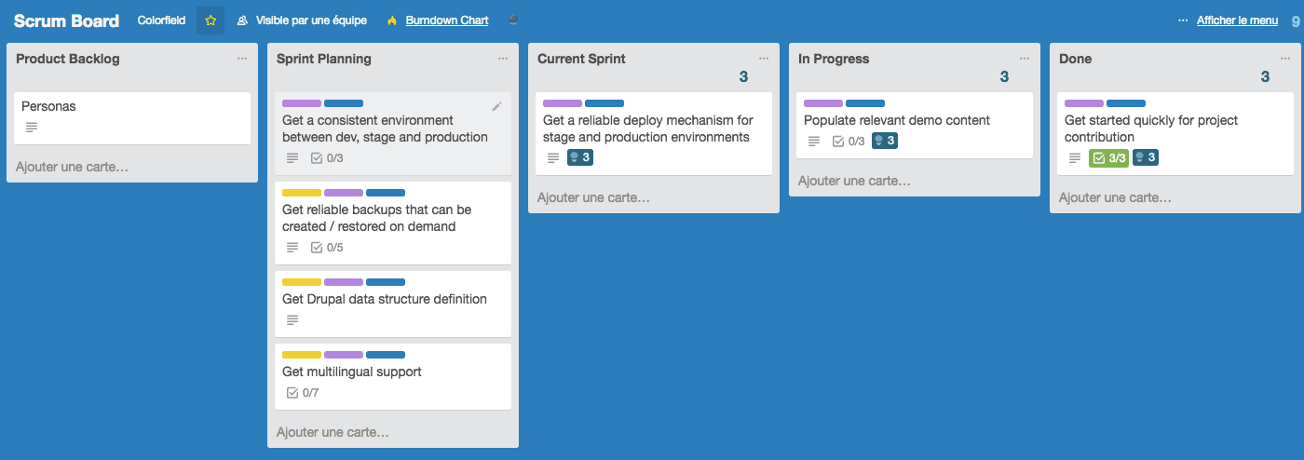Click the icon right of Burndown Chart
Screen dimensions: 1304x460
point(513,20)
